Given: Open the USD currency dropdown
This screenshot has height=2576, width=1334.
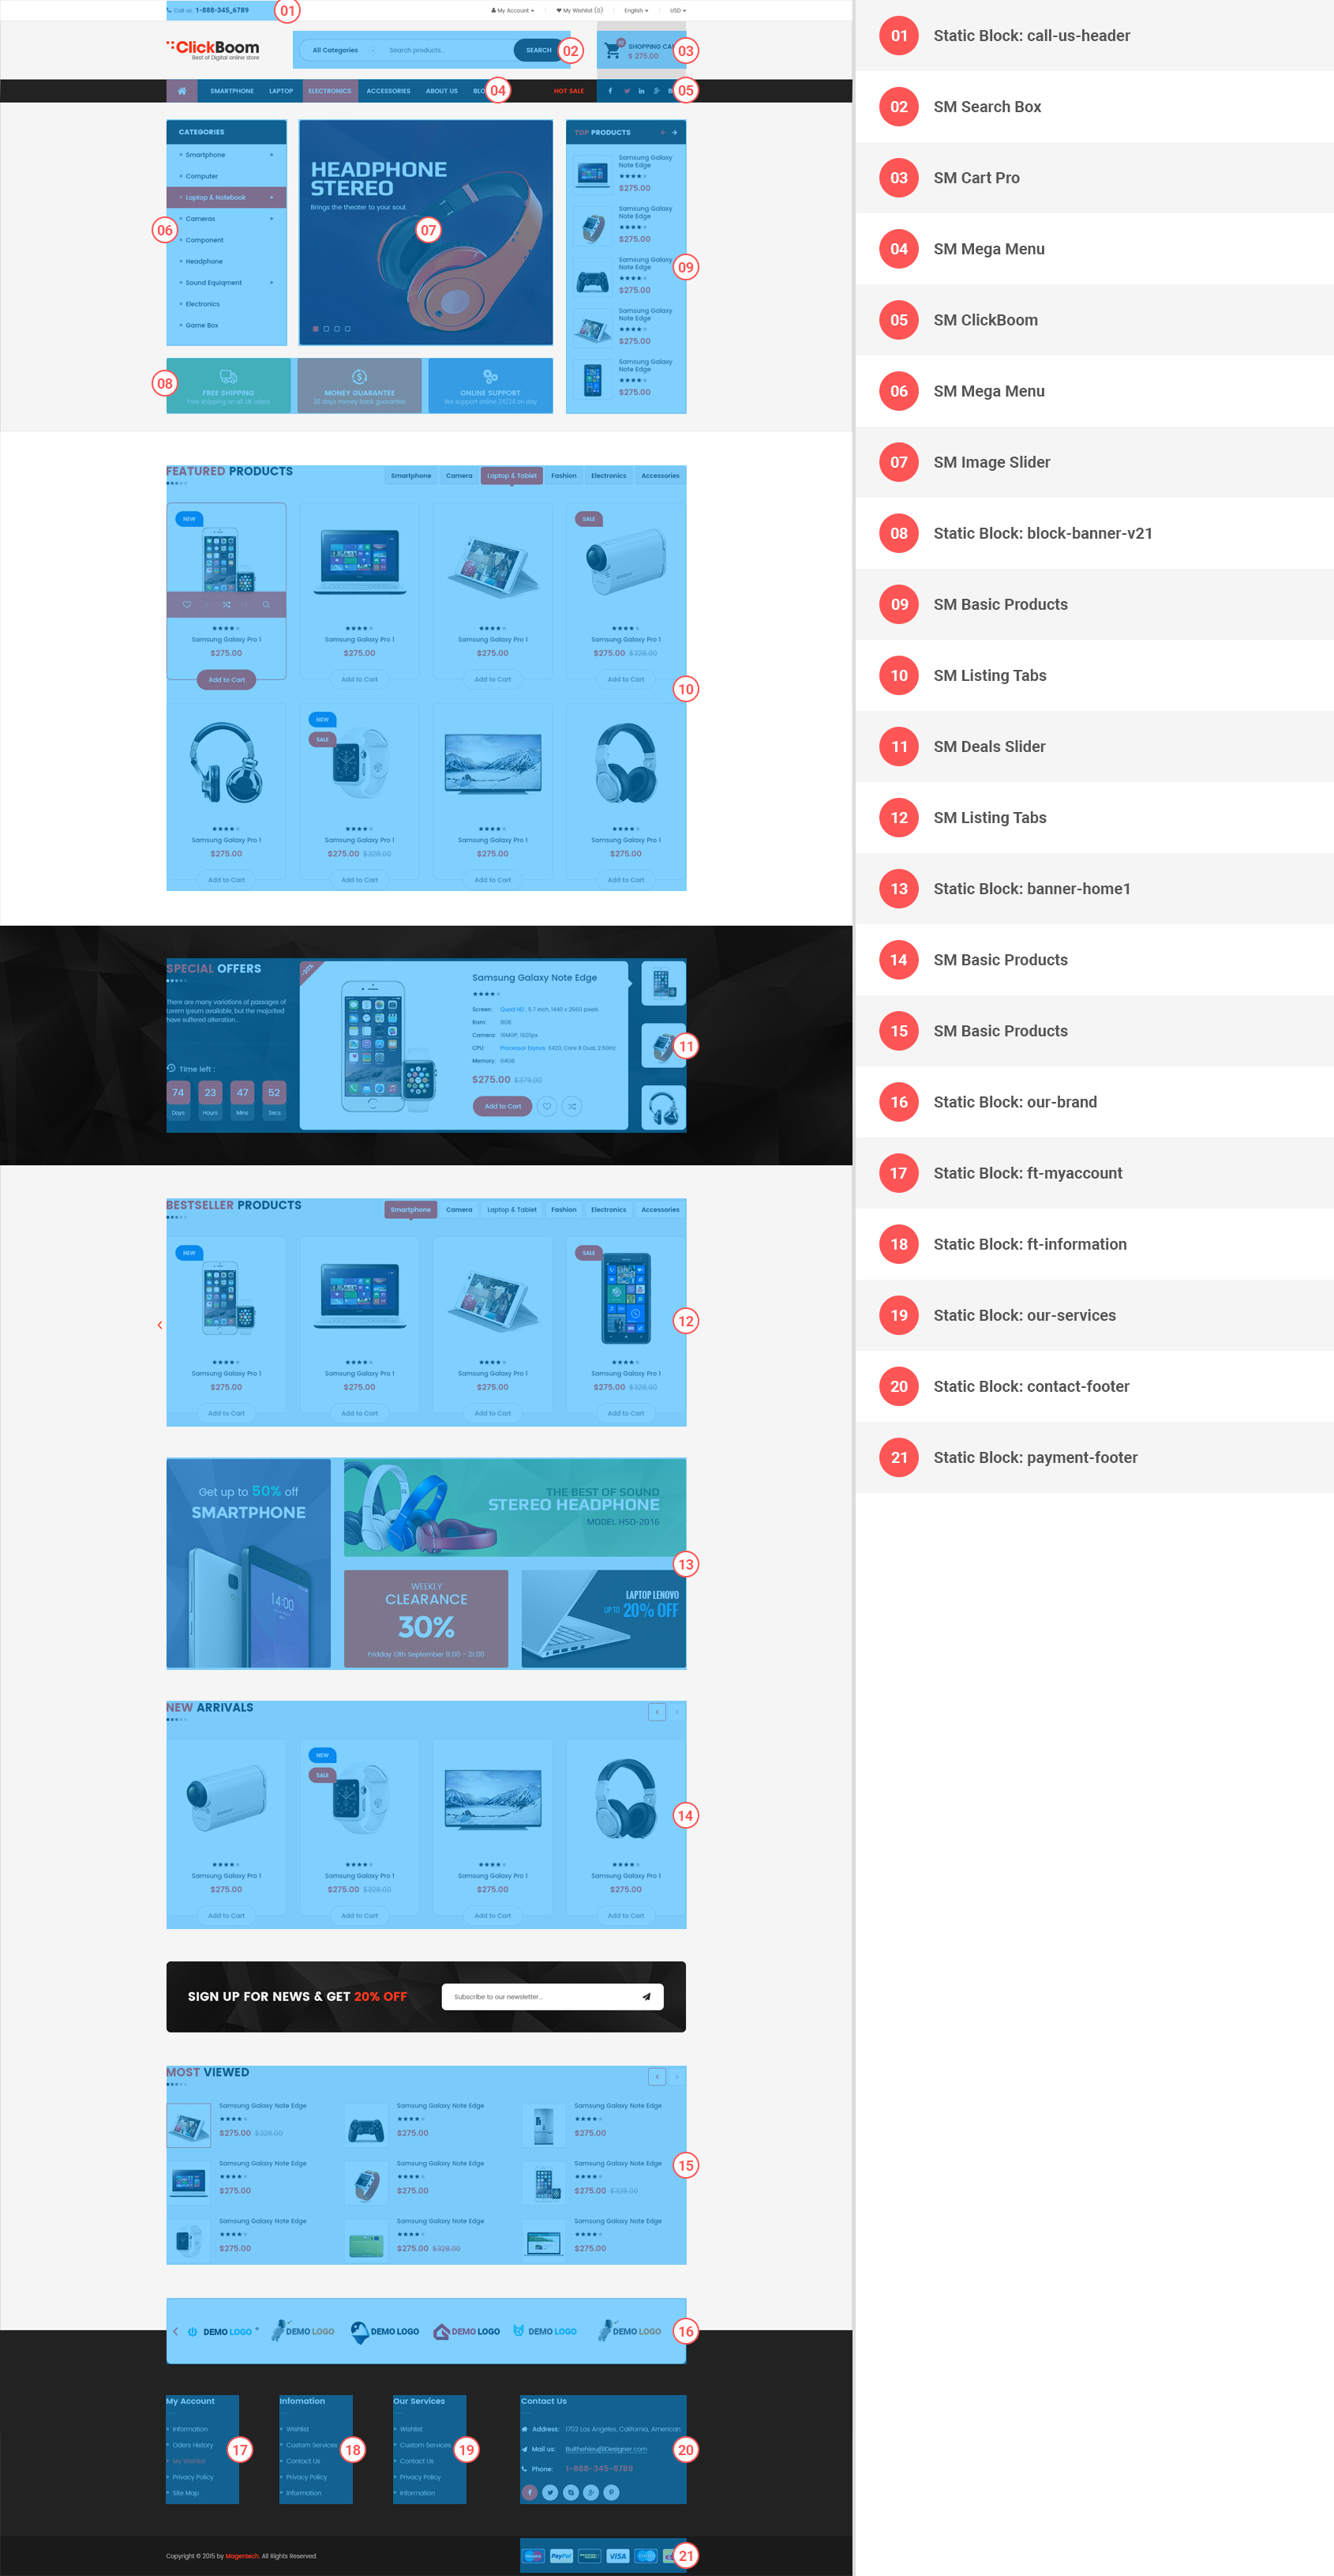Looking at the screenshot, I should coord(677,10).
